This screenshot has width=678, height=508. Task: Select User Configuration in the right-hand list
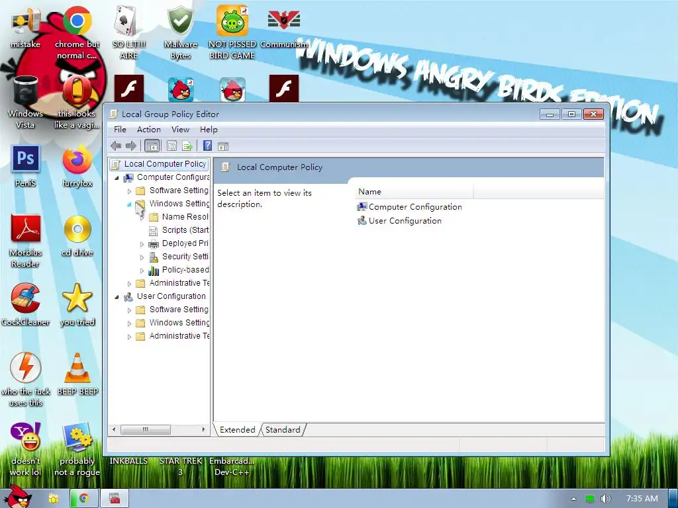(399, 221)
